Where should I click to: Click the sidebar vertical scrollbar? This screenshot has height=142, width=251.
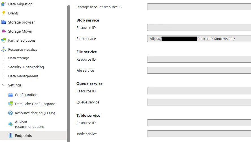pos(68,71)
